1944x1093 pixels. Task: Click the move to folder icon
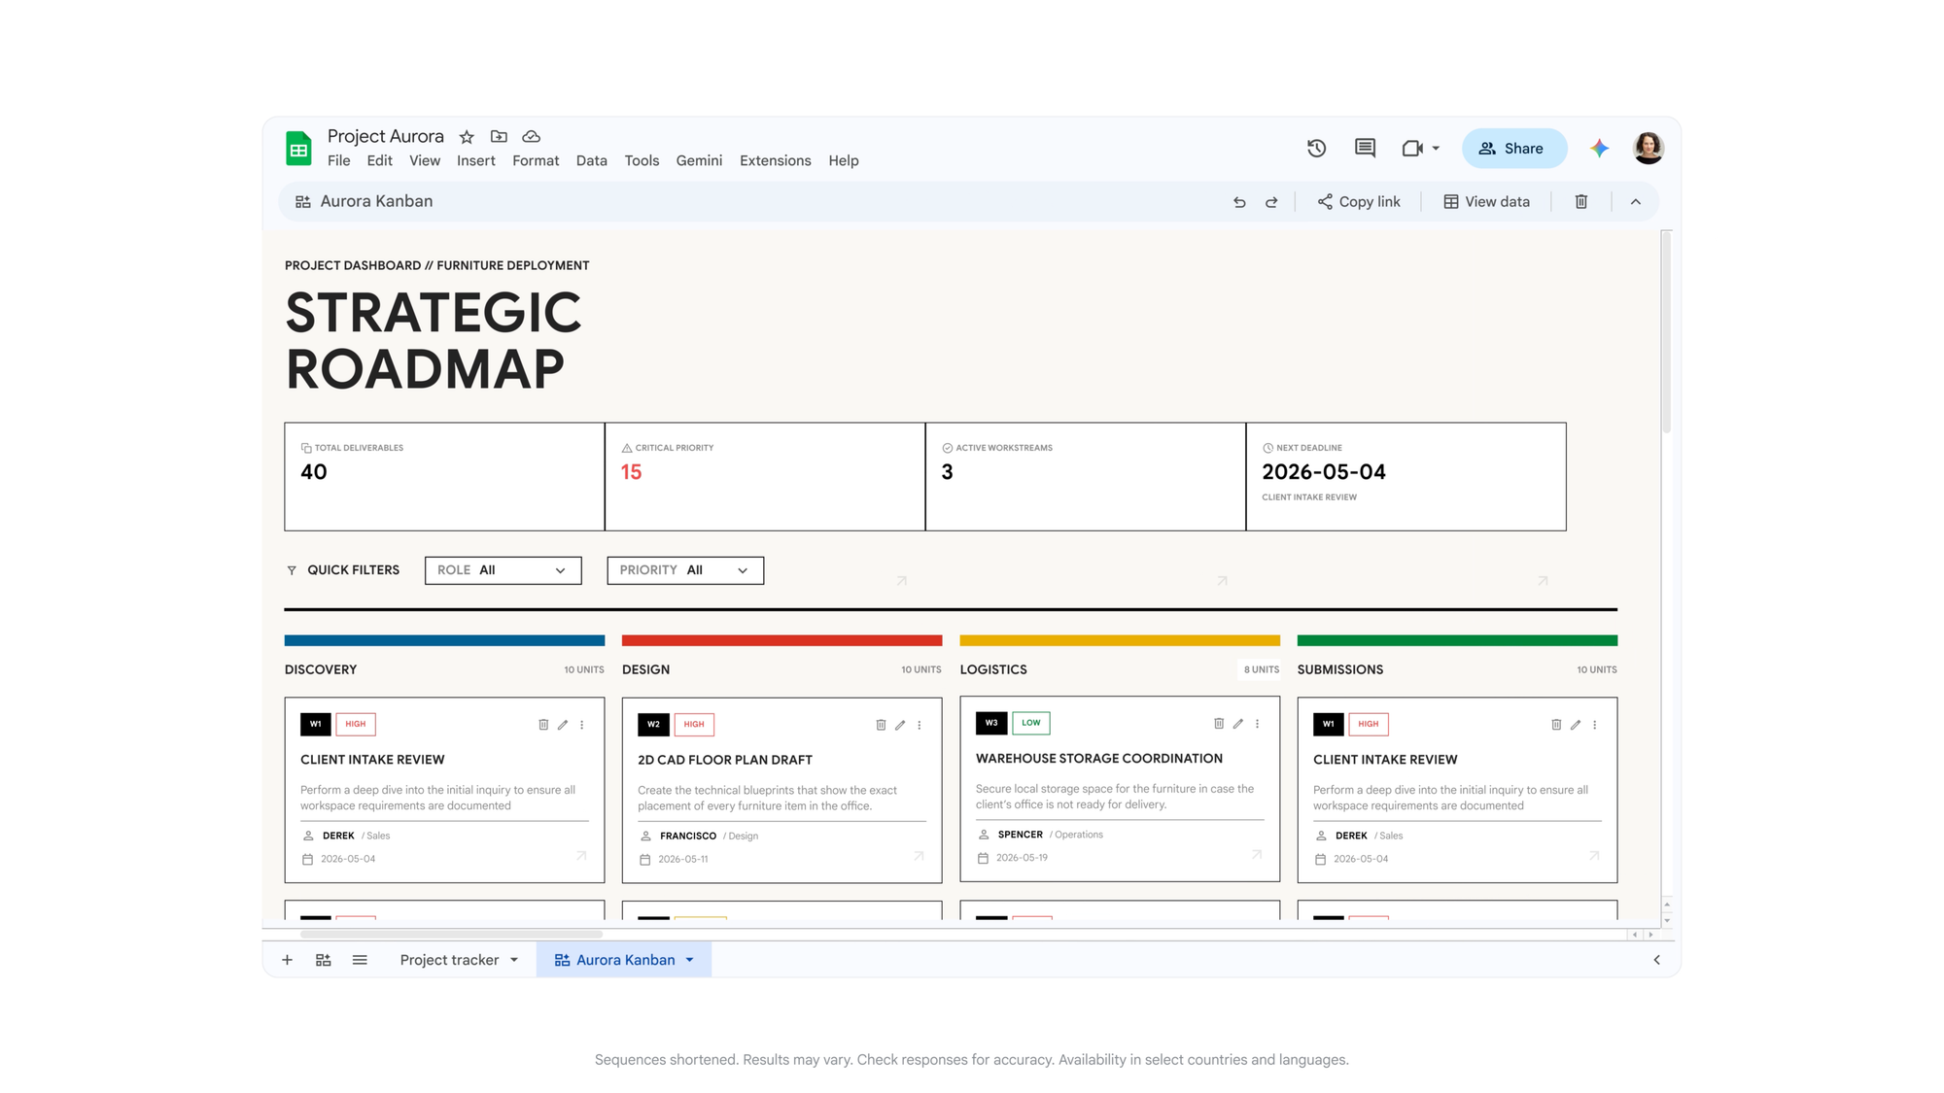coord(499,137)
